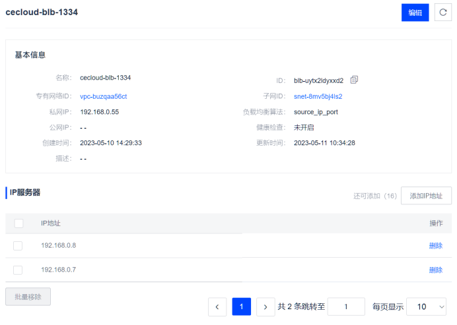Click the 批量移除 button

[x=28, y=297]
